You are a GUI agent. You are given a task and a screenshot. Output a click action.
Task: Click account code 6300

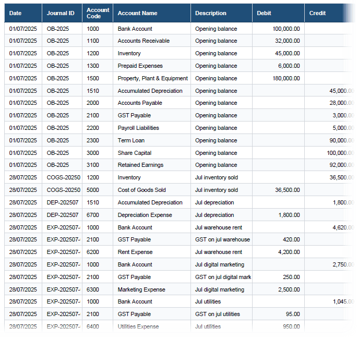(93, 290)
